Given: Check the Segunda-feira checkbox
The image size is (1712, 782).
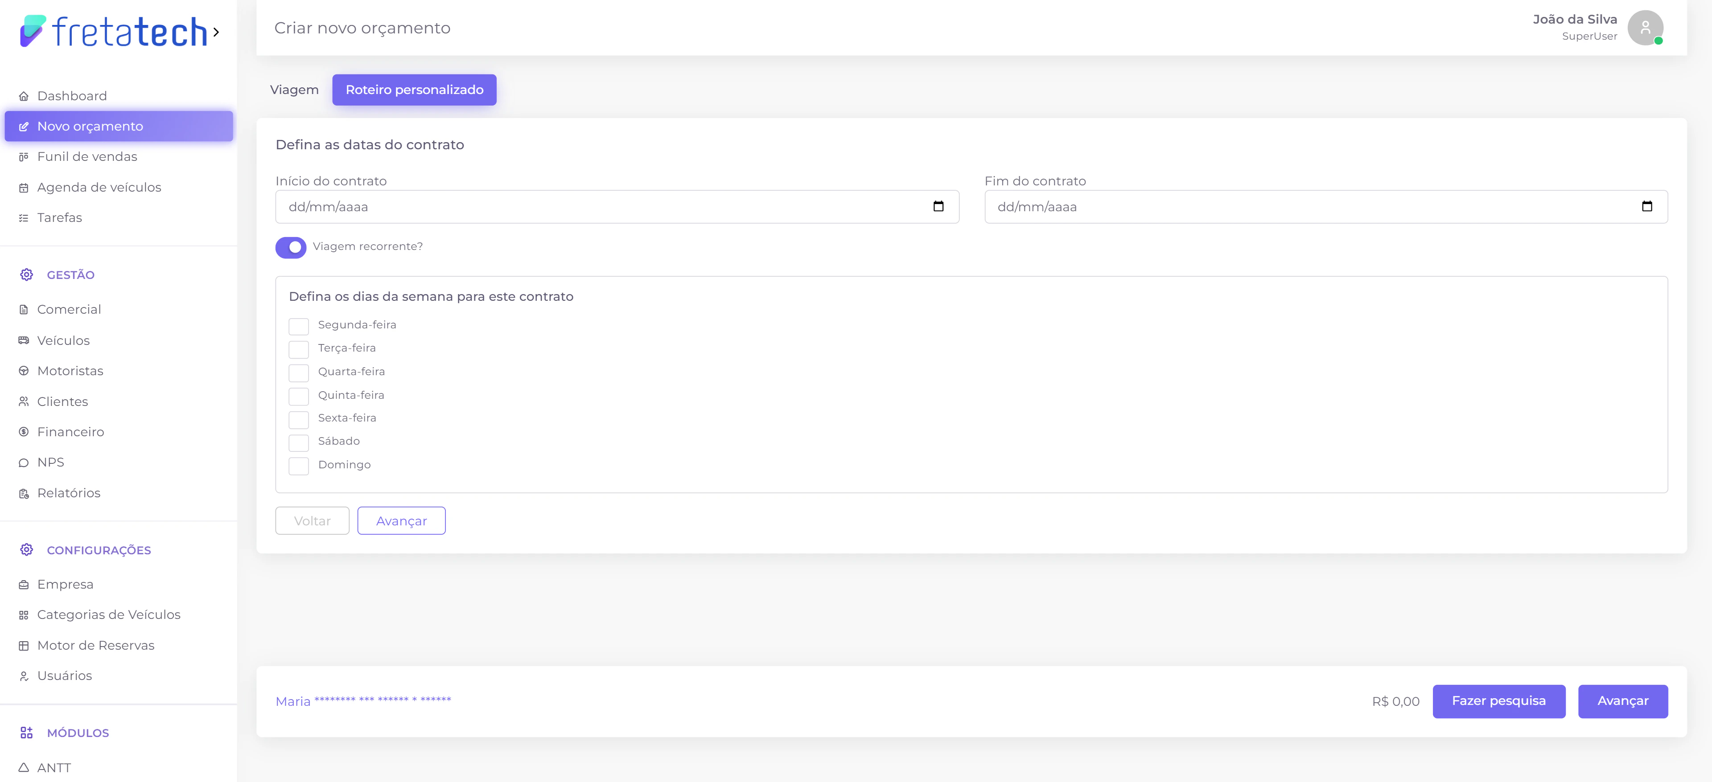Looking at the screenshot, I should (298, 326).
